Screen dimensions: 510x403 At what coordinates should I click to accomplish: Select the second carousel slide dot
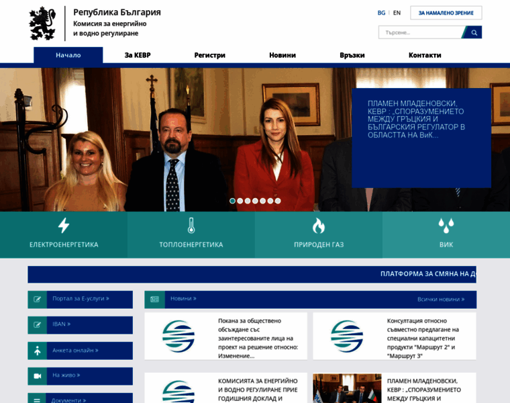point(240,201)
